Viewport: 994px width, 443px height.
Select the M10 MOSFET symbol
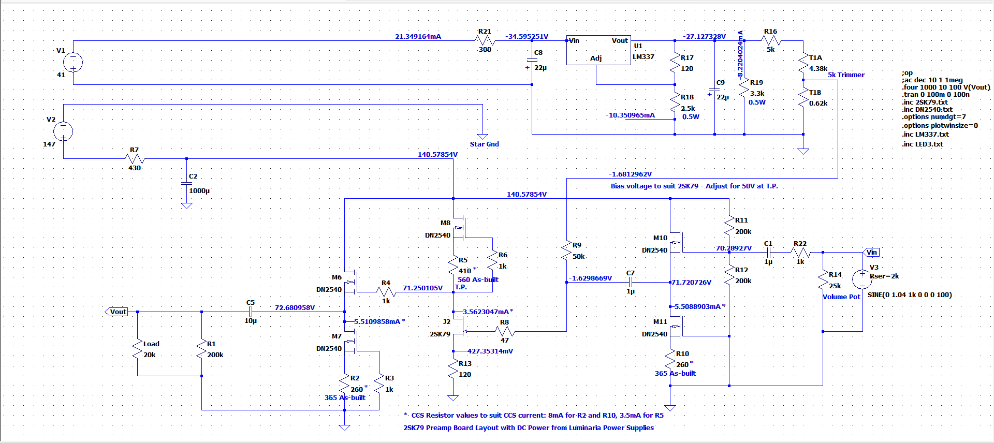coord(677,242)
